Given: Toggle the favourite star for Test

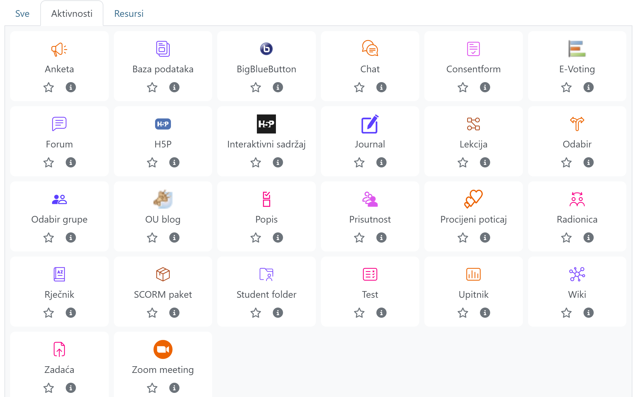Looking at the screenshot, I should point(359,313).
